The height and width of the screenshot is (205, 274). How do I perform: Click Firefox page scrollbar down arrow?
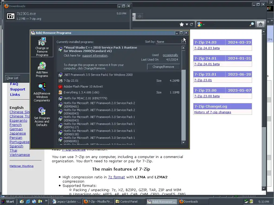tap(264, 188)
